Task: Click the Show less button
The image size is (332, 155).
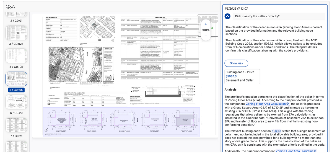Action: pyautogui.click(x=236, y=63)
